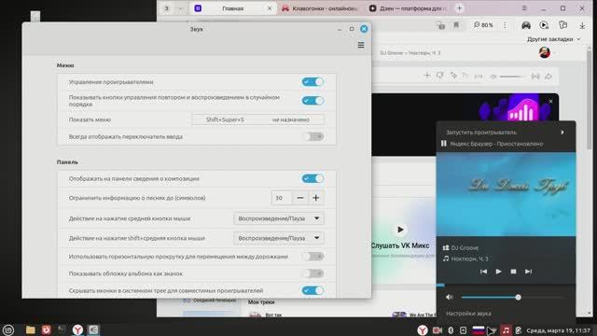Open Bluetooth tray icon
The width and height of the screenshot is (597, 336).
coord(451,330)
